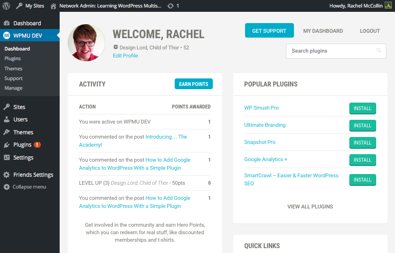
Task: Click Rachel's profile photo
Action: 87,42
